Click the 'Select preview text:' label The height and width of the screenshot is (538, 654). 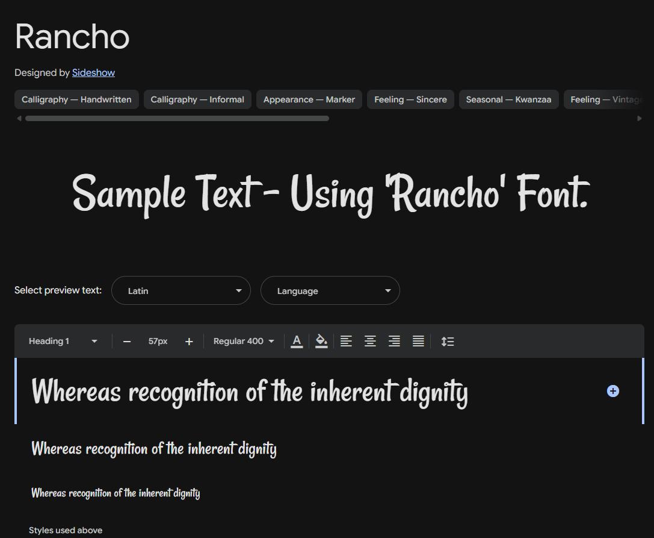point(58,290)
